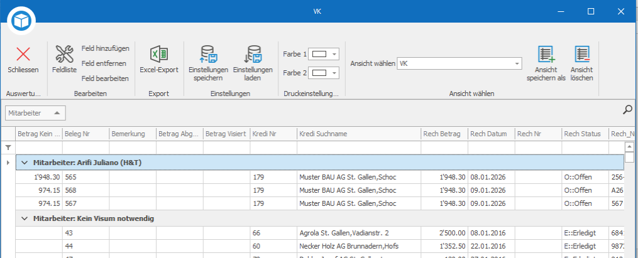The image size is (638, 258).
Task: Click Ansicht speichern als icon
Action: coord(546,54)
